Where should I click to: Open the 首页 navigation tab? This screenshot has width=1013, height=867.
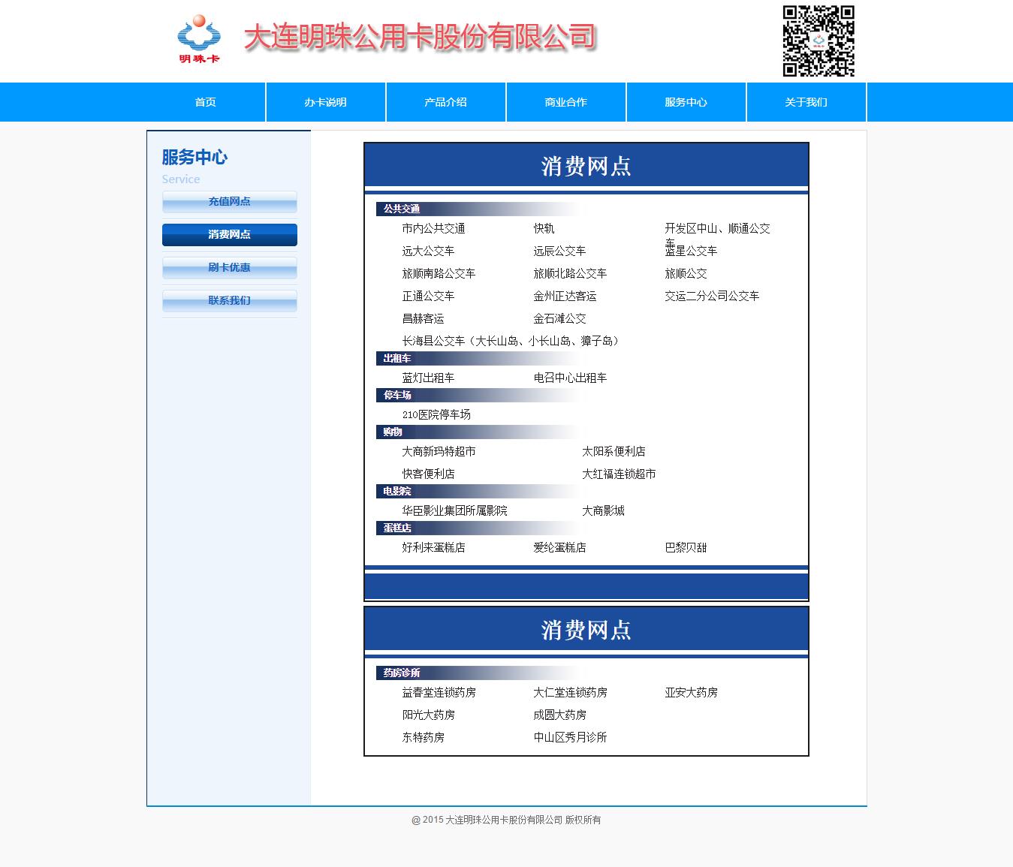coord(206,102)
